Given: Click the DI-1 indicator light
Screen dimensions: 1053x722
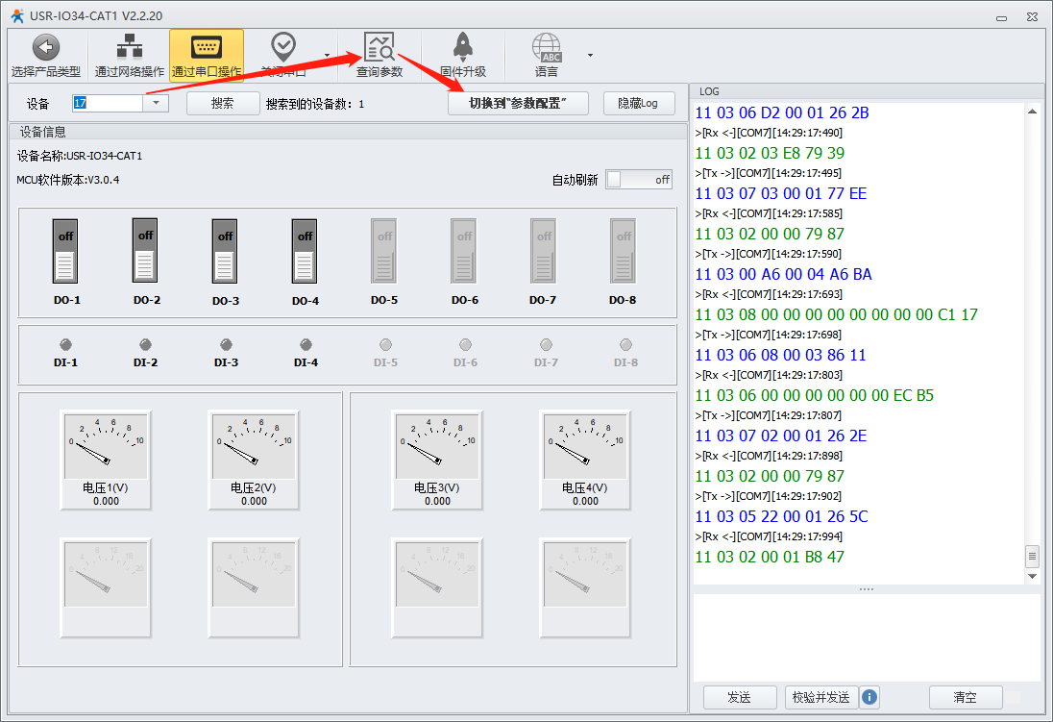Looking at the screenshot, I should [65, 345].
